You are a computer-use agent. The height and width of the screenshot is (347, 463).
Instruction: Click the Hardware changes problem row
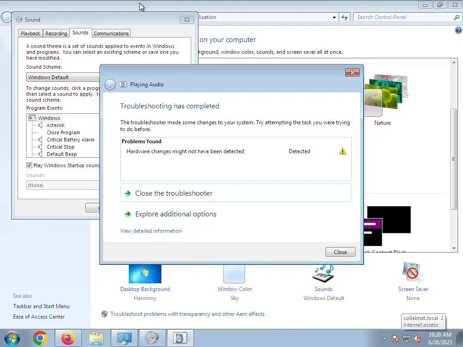[236, 151]
